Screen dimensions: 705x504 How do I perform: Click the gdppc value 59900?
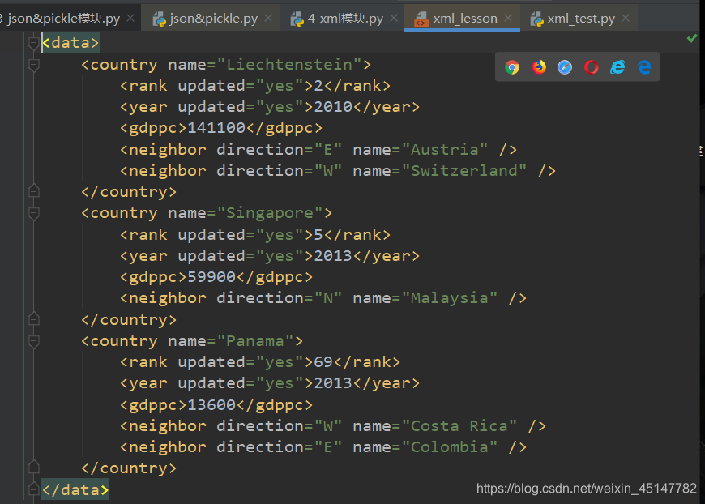pyautogui.click(x=211, y=277)
